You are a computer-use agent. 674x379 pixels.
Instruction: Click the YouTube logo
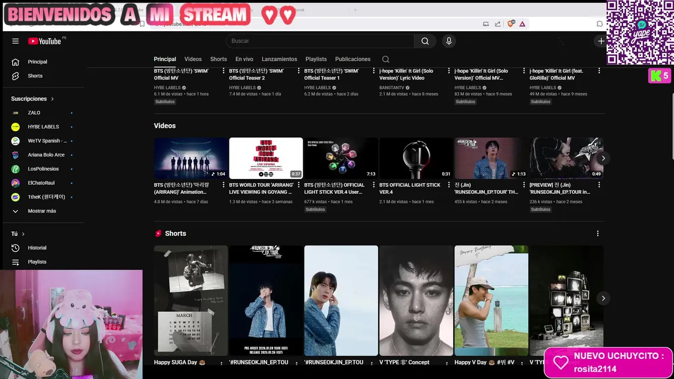click(x=45, y=41)
